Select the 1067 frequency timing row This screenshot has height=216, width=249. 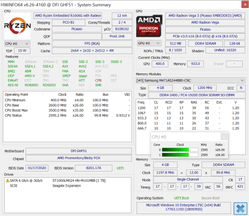click(x=190, y=113)
